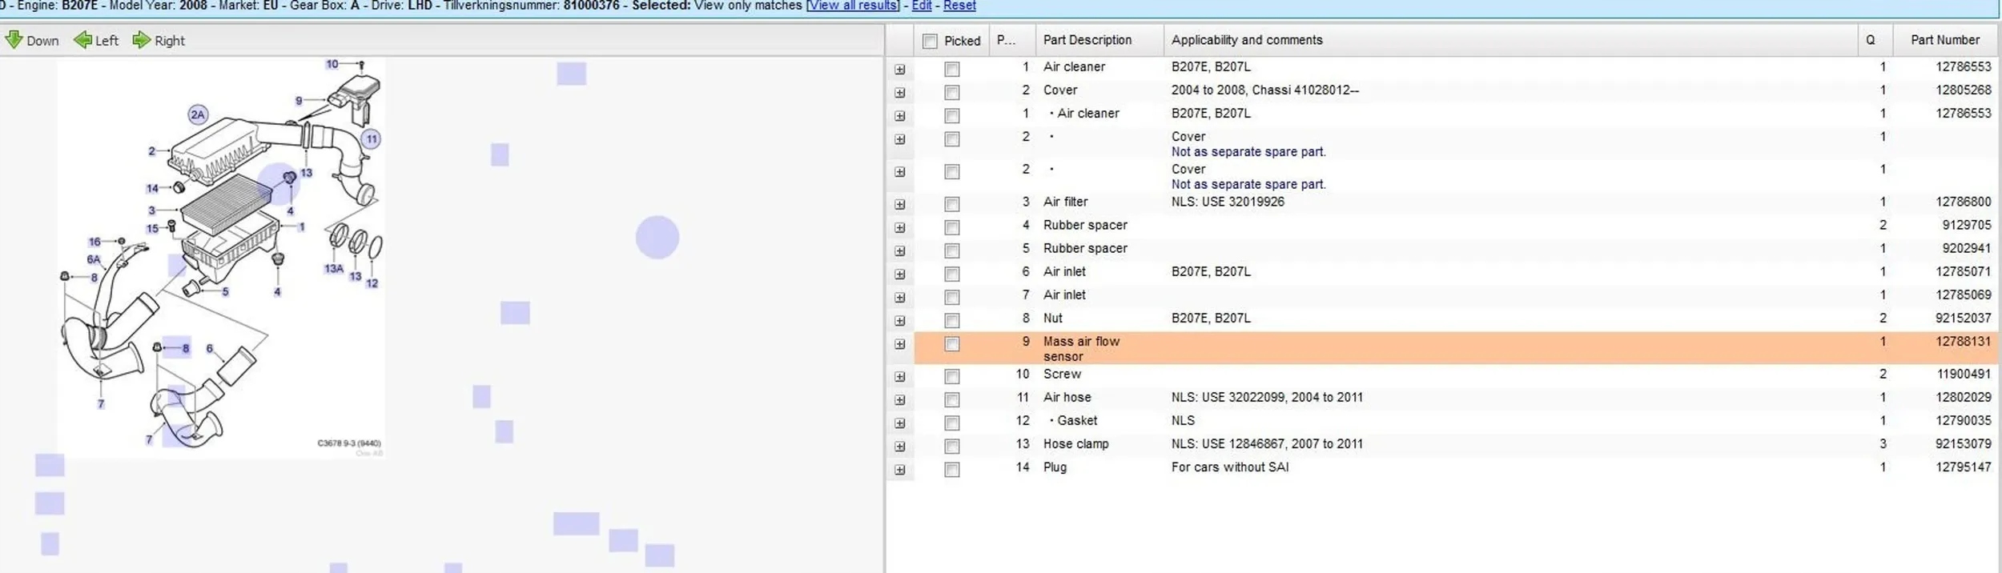Image resolution: width=2002 pixels, height=573 pixels.
Task: Select the air filter element in the diagram
Action: click(x=227, y=202)
